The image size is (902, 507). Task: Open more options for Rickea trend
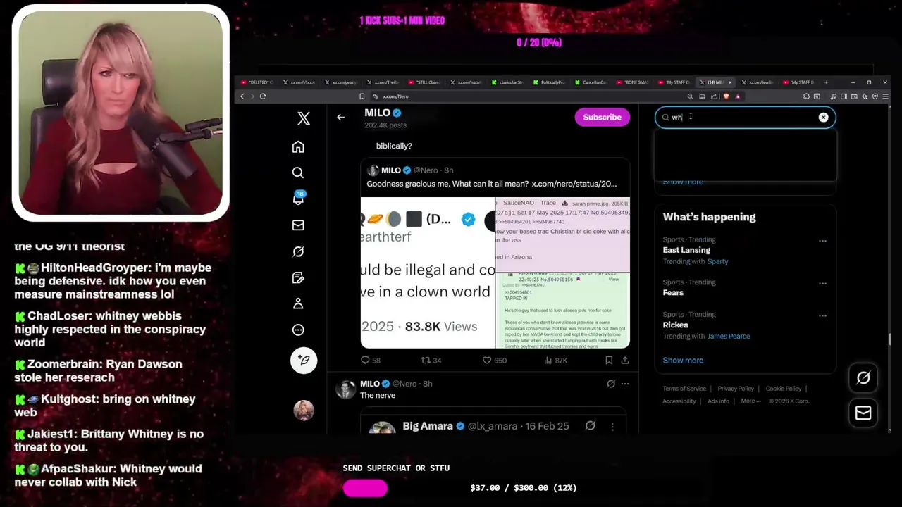coord(822,315)
